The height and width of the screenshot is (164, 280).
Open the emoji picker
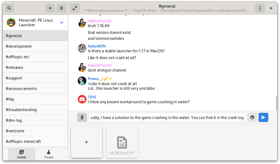252,117
